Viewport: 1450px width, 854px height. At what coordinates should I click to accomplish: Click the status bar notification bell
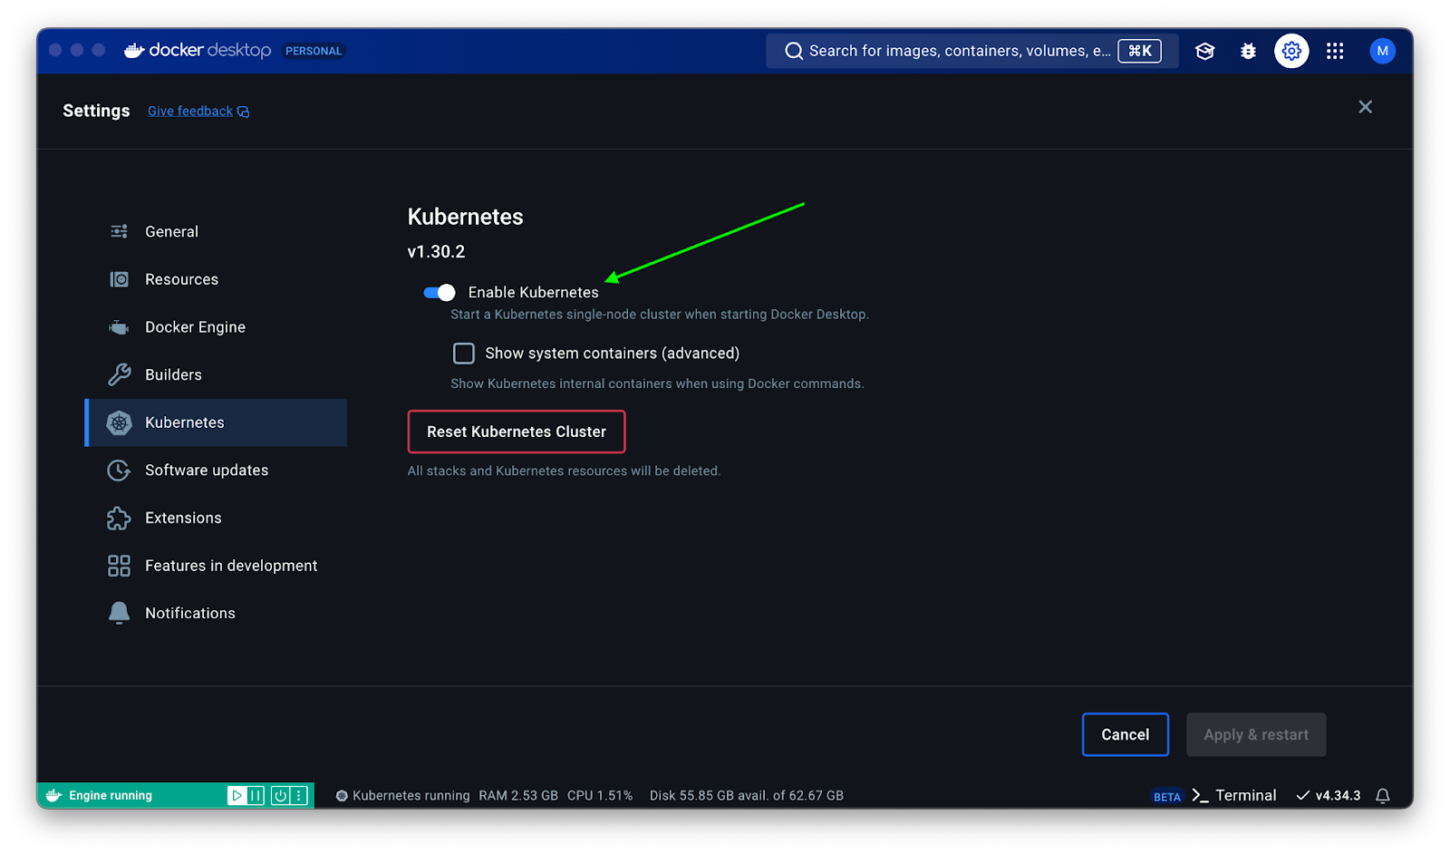click(x=1383, y=795)
